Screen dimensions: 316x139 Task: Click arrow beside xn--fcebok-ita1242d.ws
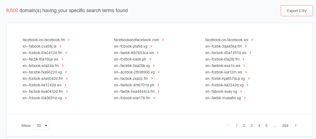click(x=65, y=85)
